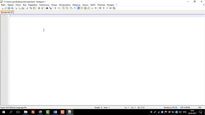Open the Windows Start menu
Viewport: 205px width, 115px height.
click(x=4, y=112)
